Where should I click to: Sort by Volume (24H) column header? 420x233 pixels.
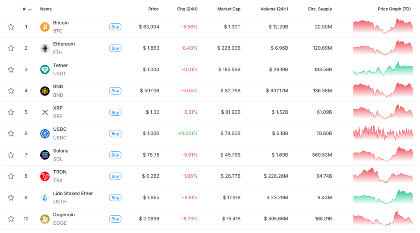274,9
